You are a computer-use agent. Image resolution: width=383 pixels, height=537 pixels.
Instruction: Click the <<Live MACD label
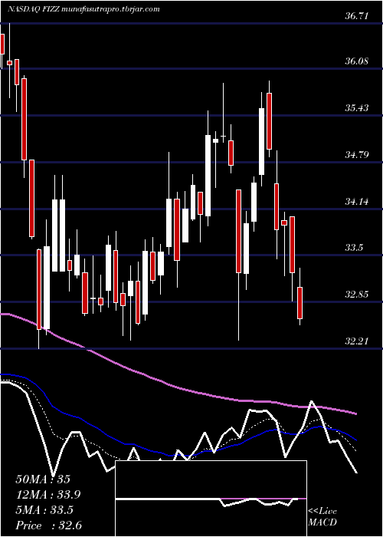[x=322, y=517]
